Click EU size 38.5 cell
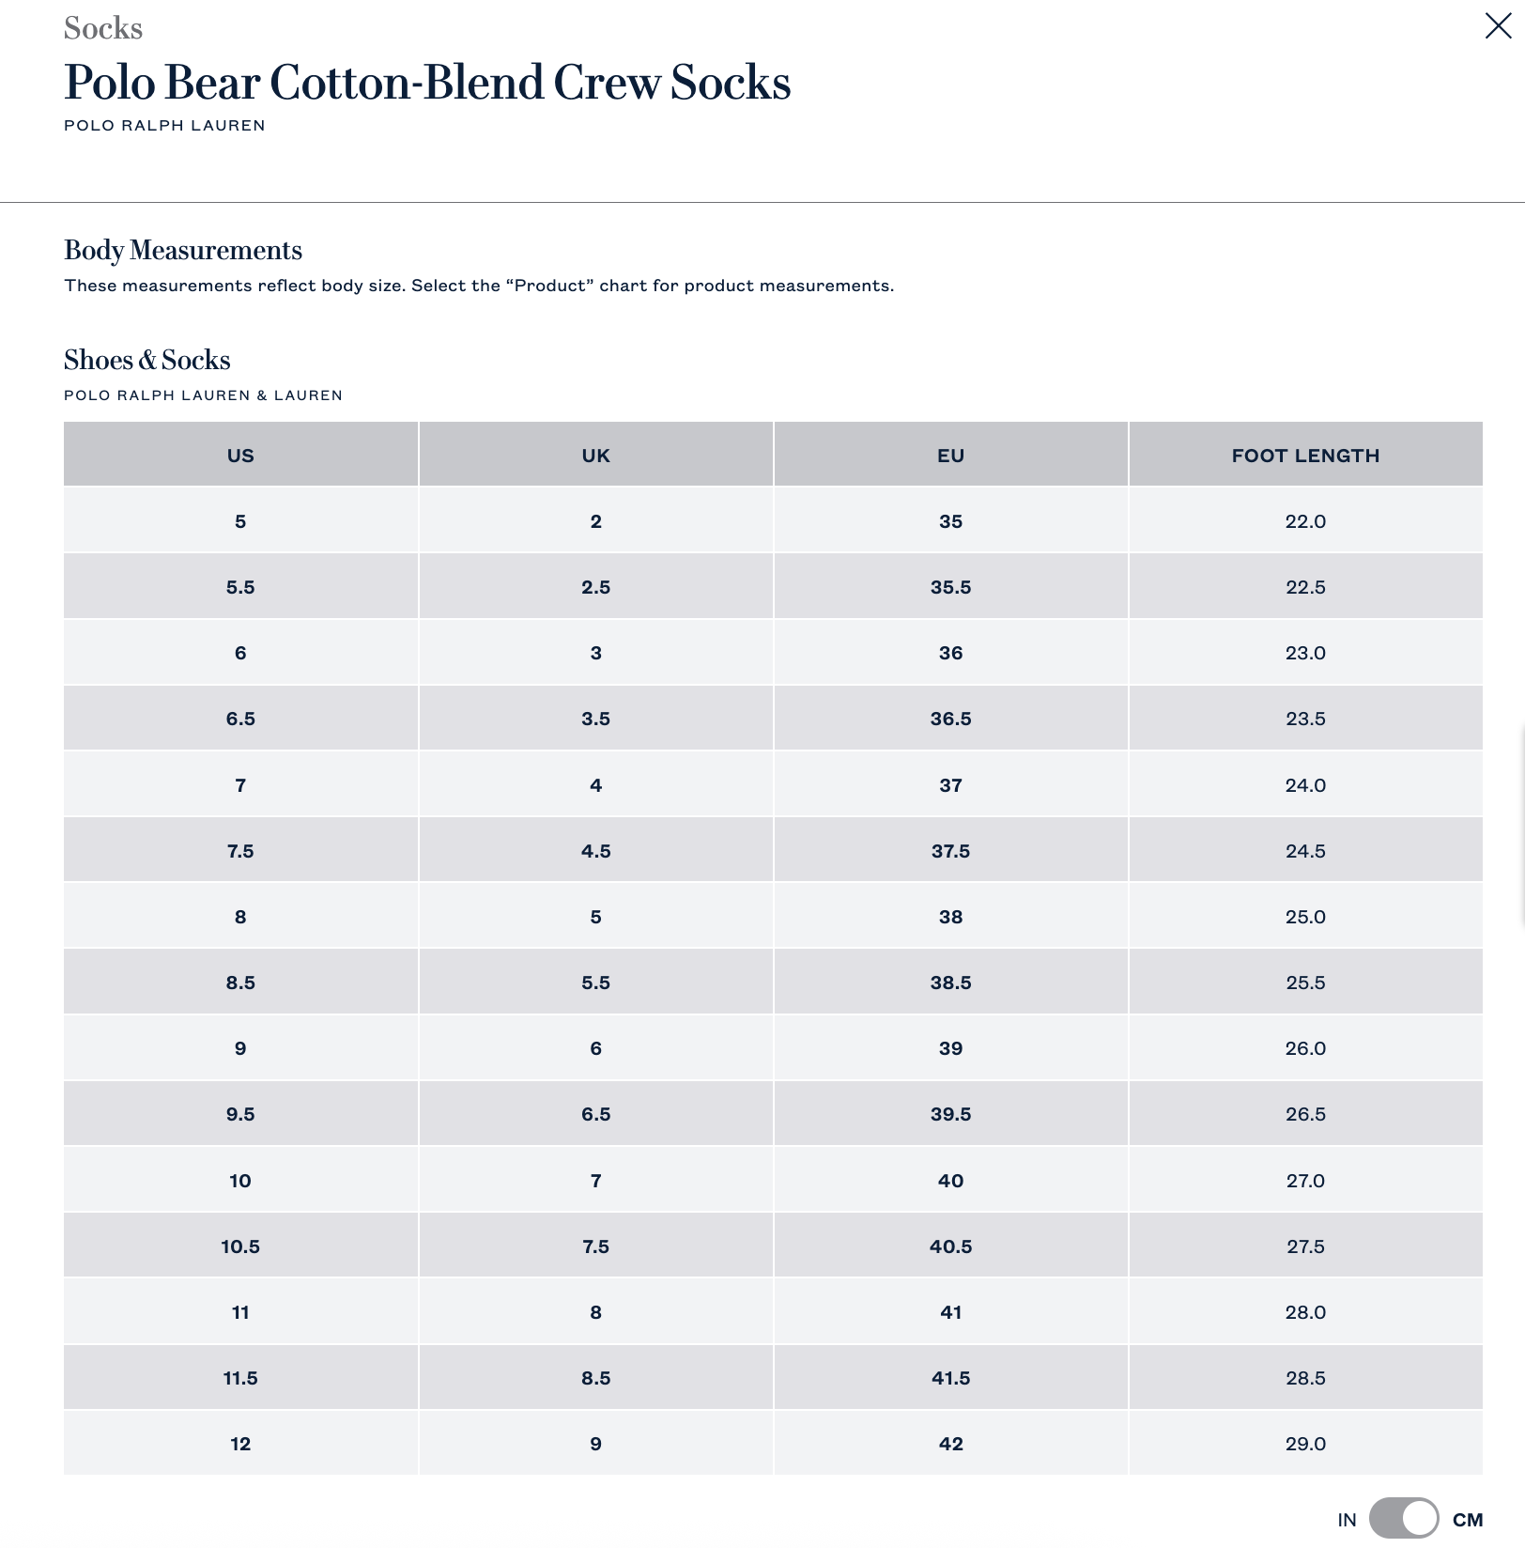This screenshot has width=1525, height=1548. pyautogui.click(x=950, y=982)
